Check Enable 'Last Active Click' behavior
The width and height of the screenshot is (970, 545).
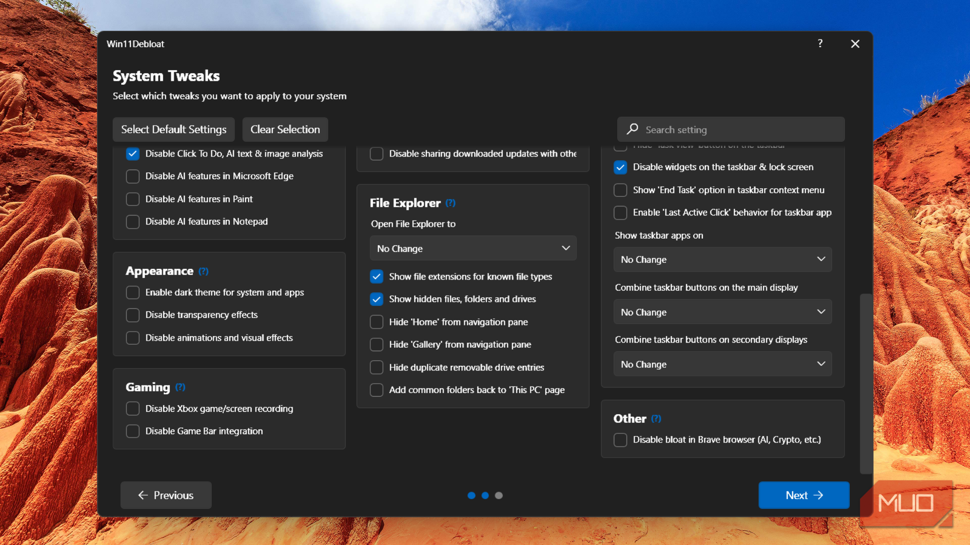click(620, 213)
